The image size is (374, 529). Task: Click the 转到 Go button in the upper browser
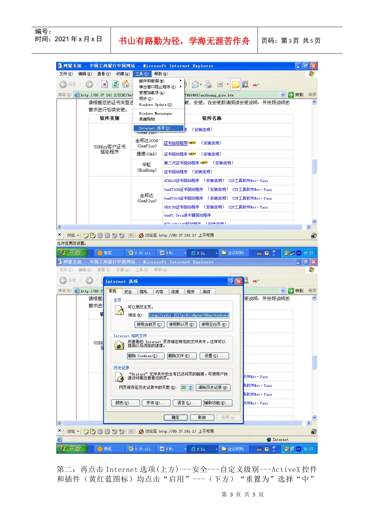[296, 95]
